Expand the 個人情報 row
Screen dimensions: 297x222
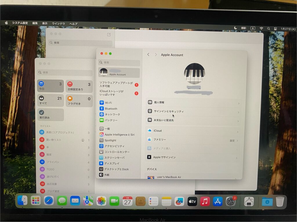tap(238, 103)
